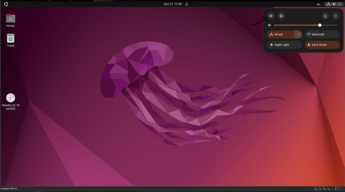
Task: Adjust the volume slider in quick settings
Action: 306,25
